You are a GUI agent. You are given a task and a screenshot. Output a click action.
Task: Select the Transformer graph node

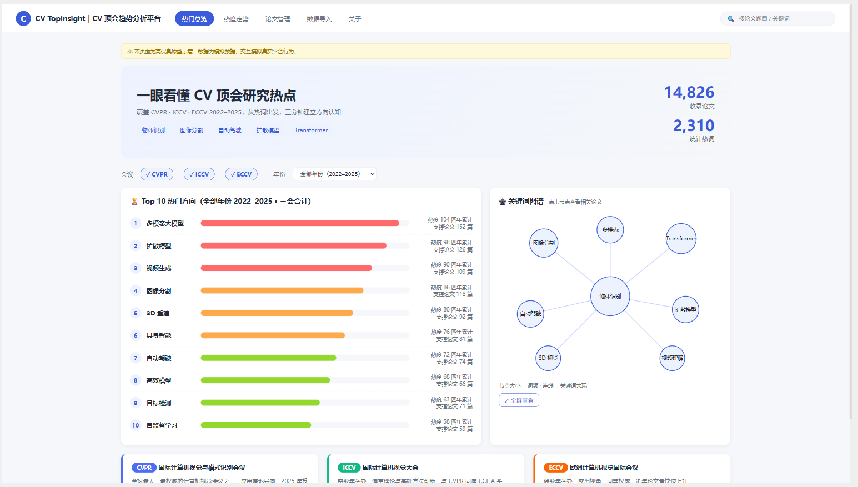[x=681, y=238]
